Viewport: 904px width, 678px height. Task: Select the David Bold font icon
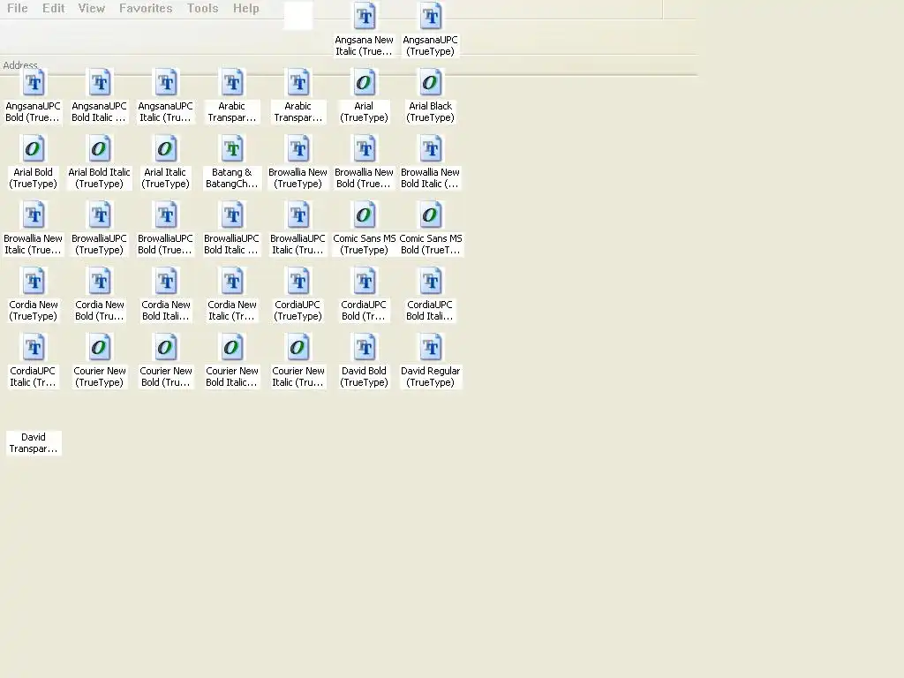pyautogui.click(x=365, y=348)
